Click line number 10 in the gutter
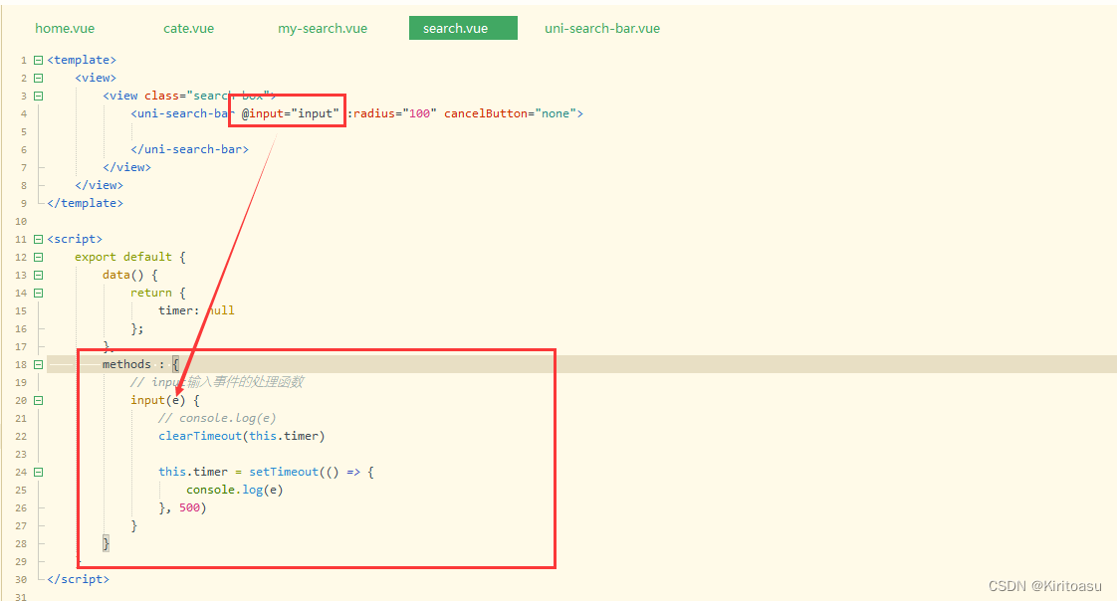 (21, 222)
